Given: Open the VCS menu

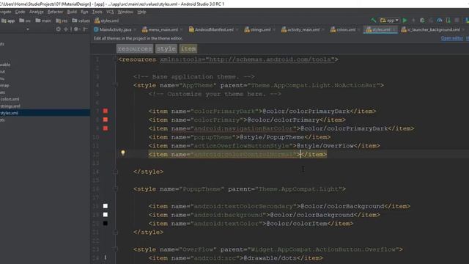Looking at the screenshot, I should coord(110,12).
